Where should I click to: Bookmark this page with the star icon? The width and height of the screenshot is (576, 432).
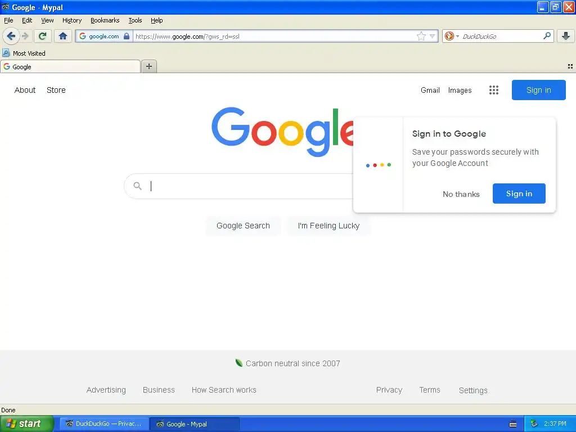click(x=421, y=36)
